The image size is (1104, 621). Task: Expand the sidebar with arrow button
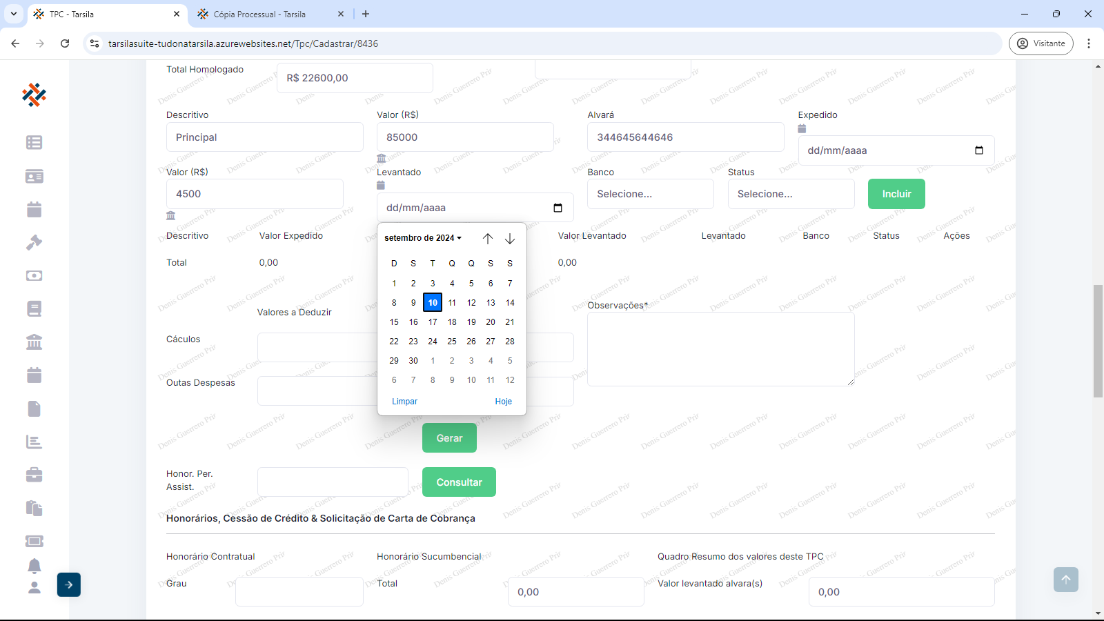69,584
